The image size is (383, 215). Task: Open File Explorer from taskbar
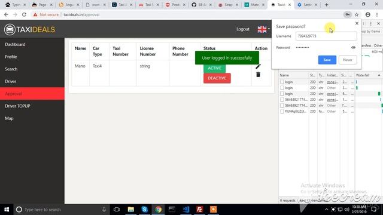click(131, 210)
